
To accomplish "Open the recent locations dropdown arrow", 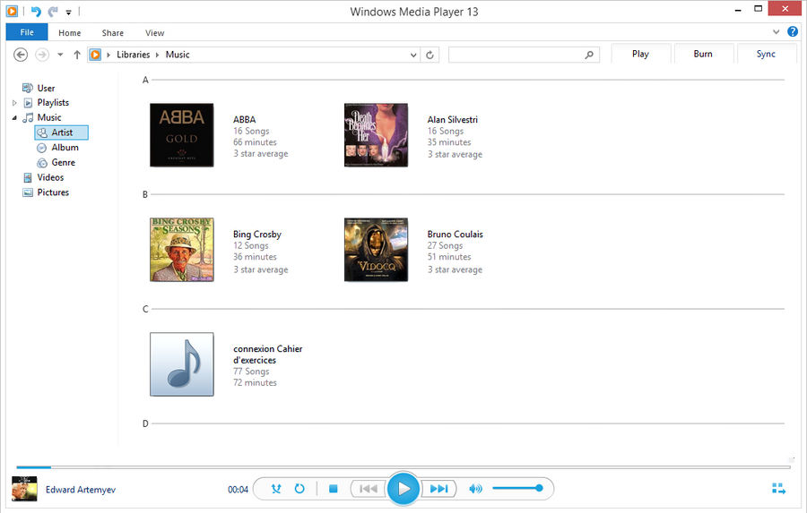I will pos(60,55).
